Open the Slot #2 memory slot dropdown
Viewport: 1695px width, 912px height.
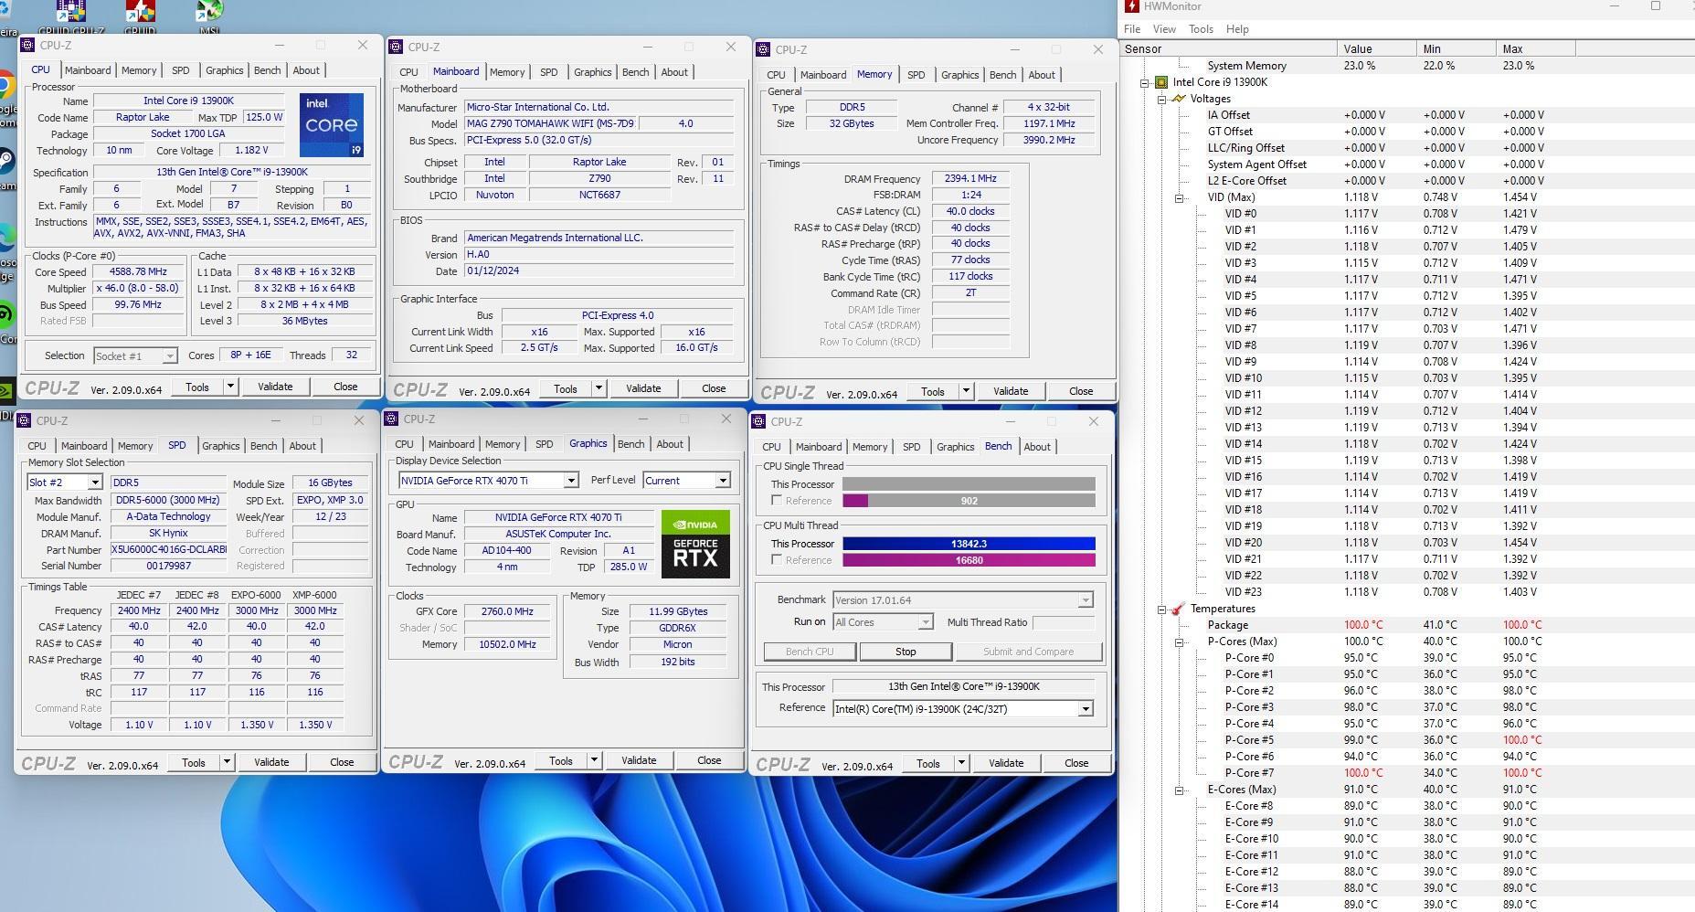pos(94,483)
